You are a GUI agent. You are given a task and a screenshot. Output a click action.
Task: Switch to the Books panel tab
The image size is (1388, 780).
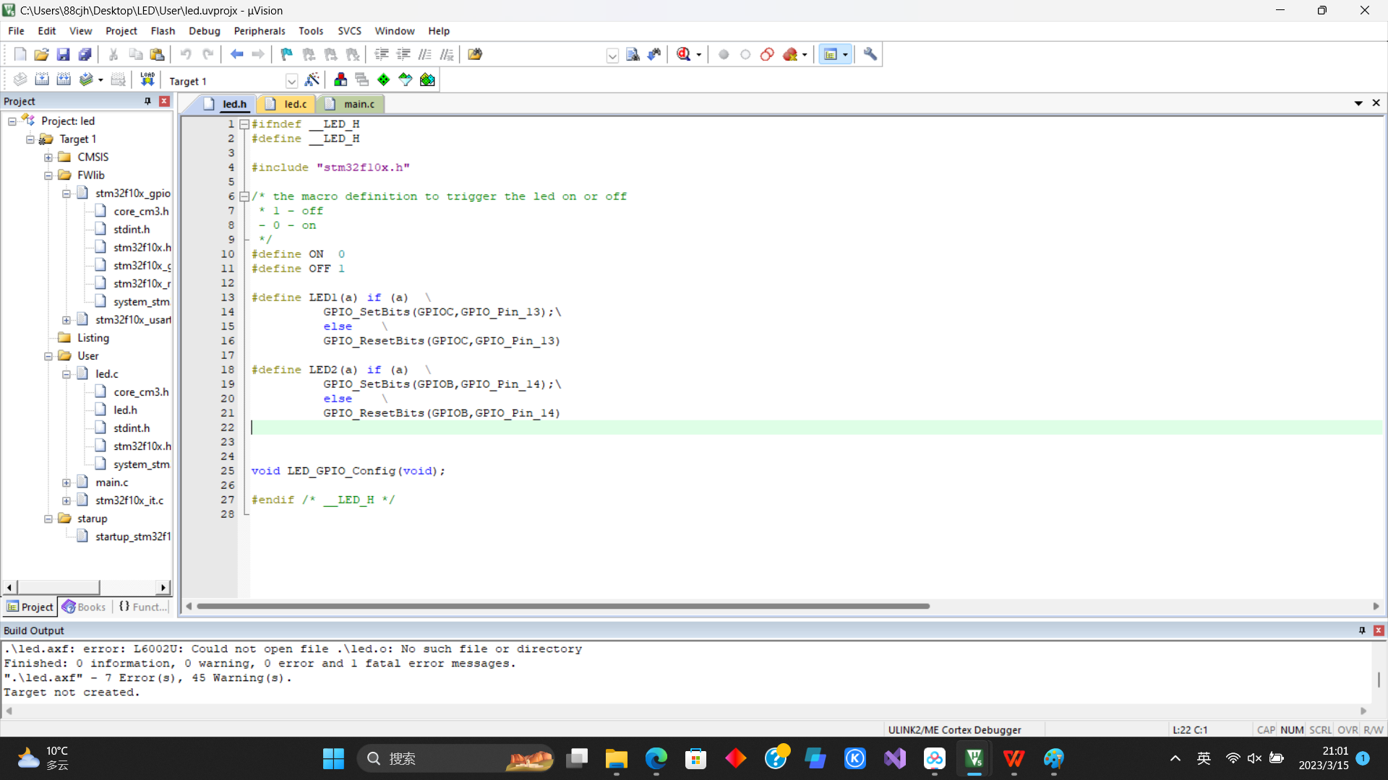coord(84,607)
